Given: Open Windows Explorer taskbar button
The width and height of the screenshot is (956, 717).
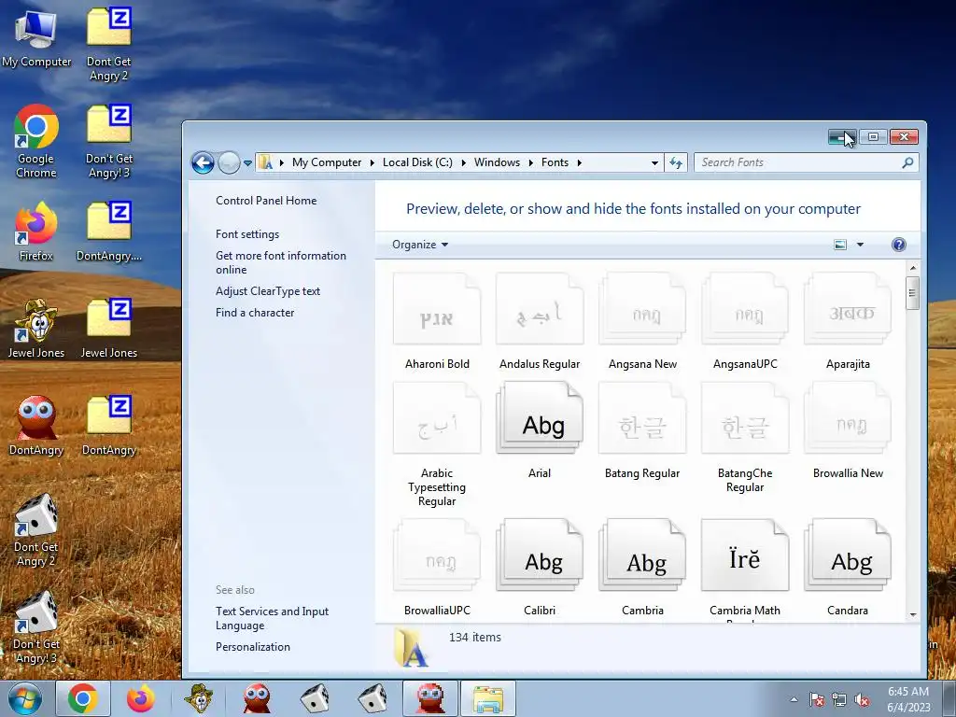Looking at the screenshot, I should point(487,698).
